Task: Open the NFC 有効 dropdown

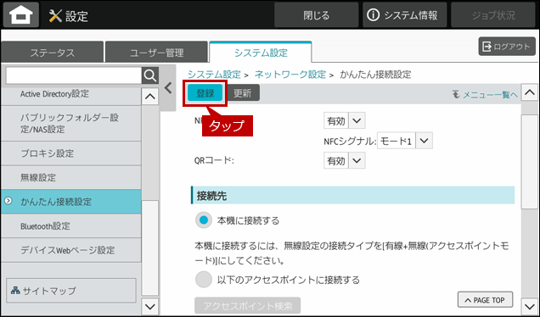Action: [x=345, y=120]
